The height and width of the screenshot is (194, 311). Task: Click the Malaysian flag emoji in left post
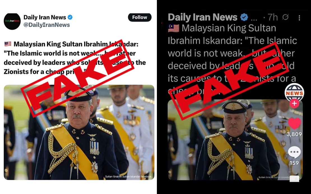[8, 44]
